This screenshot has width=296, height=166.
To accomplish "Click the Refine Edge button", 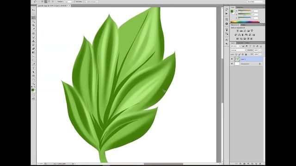I will (x=92, y=2).
